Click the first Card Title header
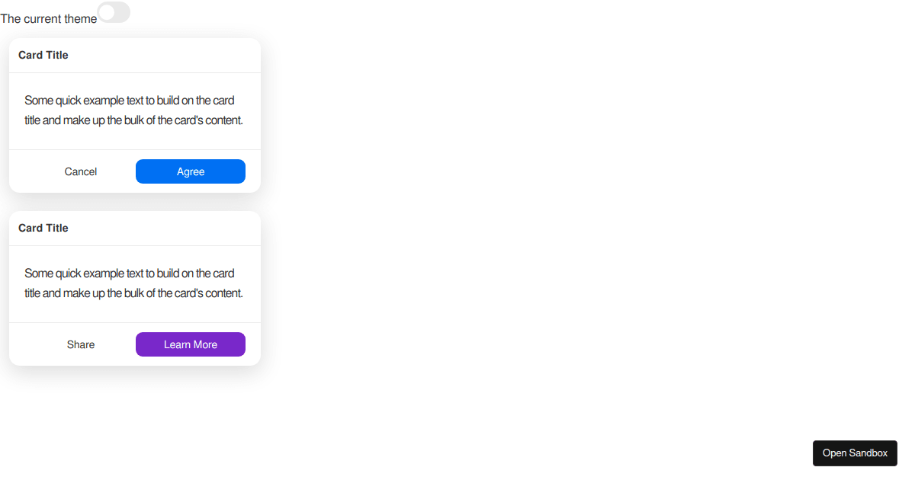915x480 pixels. [43, 54]
